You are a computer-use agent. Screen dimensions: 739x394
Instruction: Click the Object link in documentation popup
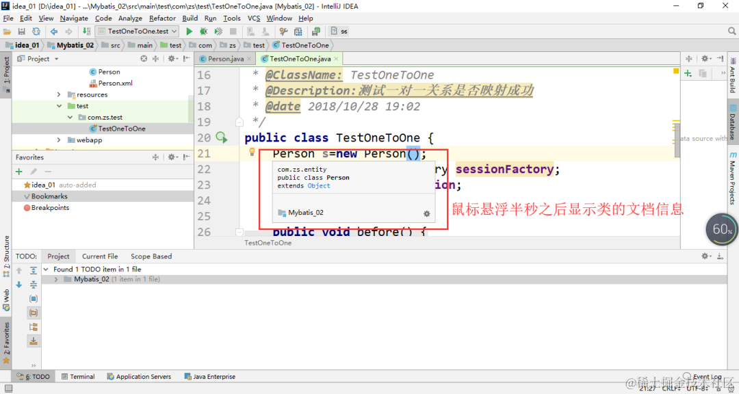[x=319, y=185]
